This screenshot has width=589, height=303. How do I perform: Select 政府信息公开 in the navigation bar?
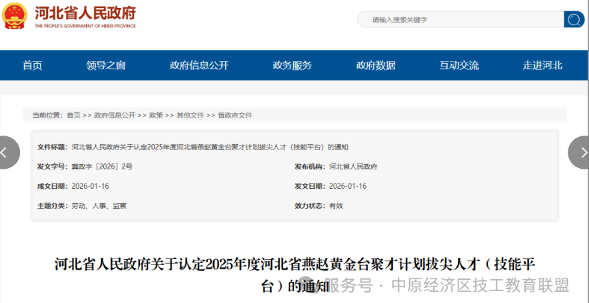(x=199, y=65)
